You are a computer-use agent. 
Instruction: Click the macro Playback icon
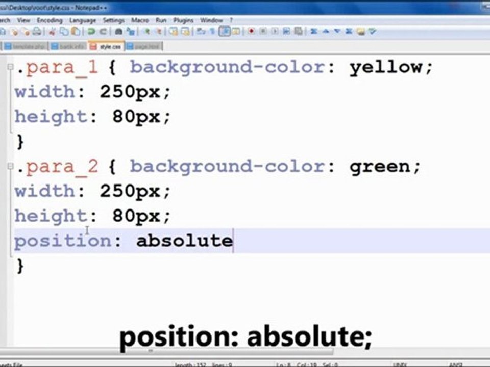click(x=275, y=31)
